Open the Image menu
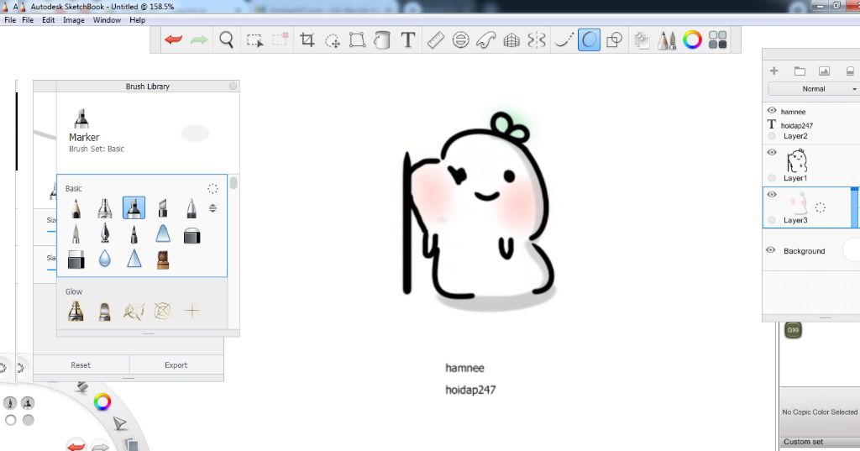The height and width of the screenshot is (451, 860). (x=74, y=20)
